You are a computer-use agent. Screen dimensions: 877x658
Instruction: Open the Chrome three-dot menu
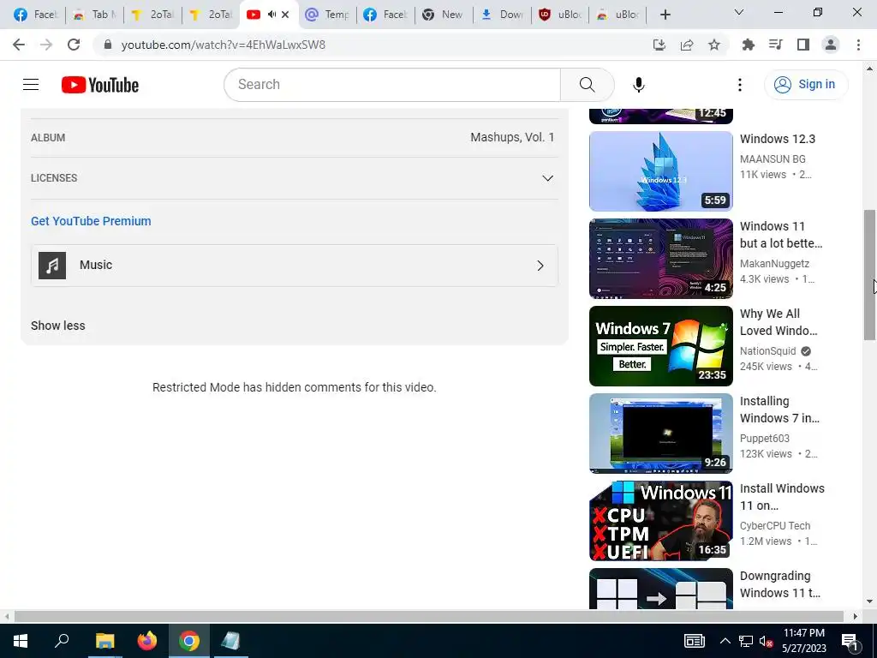pyautogui.click(x=858, y=45)
